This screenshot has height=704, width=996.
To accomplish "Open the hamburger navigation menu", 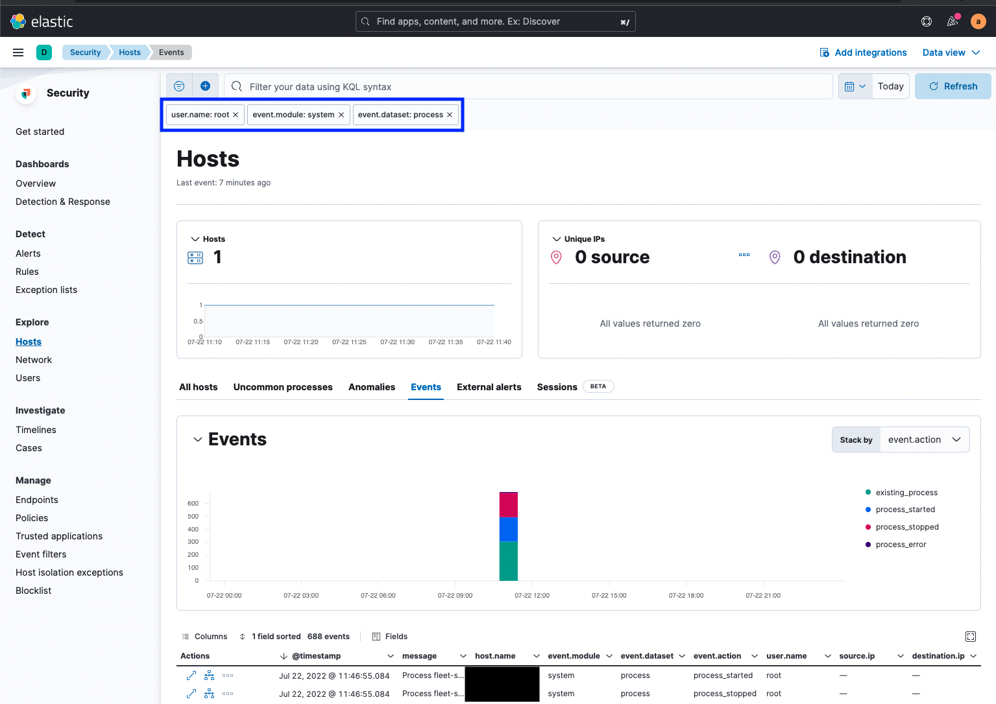I will [x=18, y=53].
